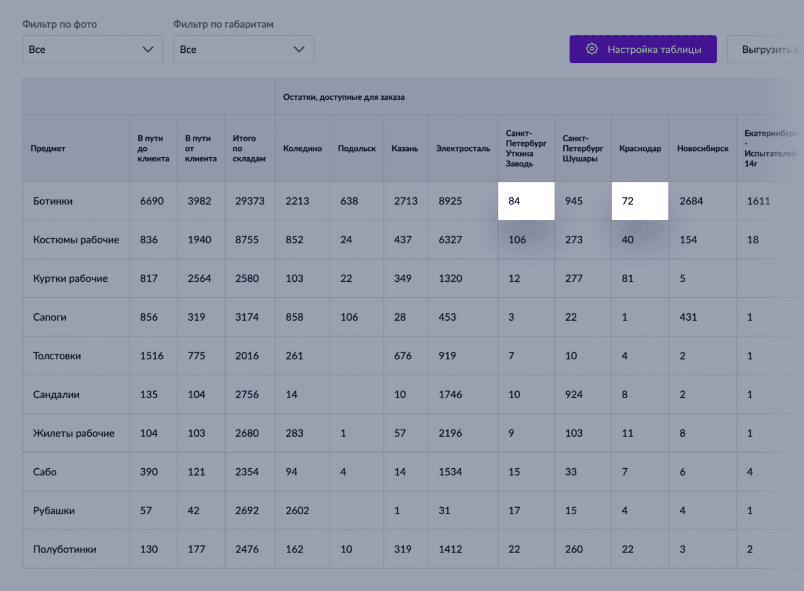Click value 2196 in Жилеты рабочие row

click(450, 433)
